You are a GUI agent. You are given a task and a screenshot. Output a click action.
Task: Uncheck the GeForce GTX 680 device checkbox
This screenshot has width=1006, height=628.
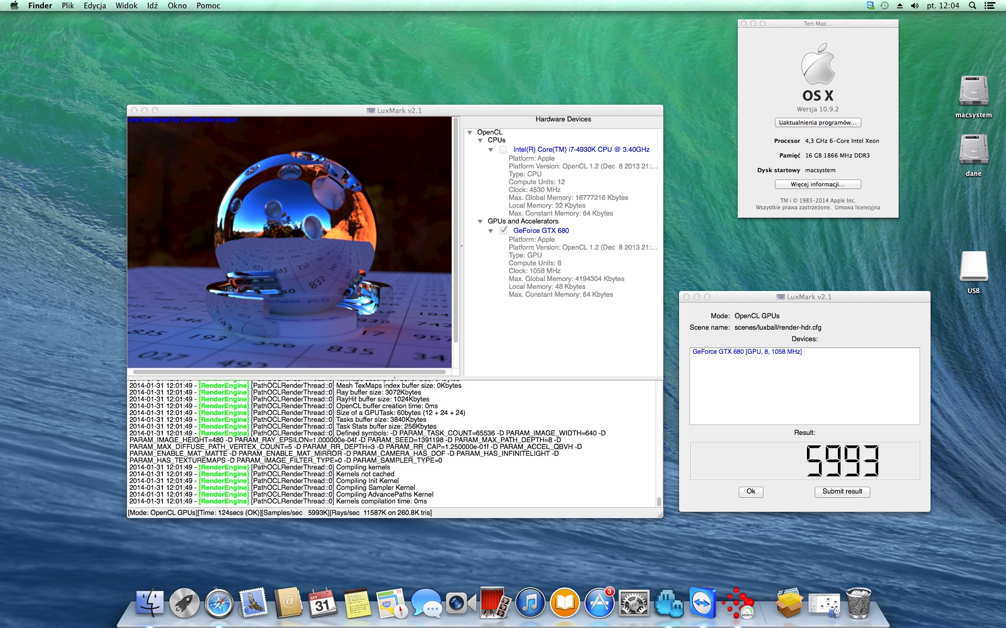click(x=503, y=230)
